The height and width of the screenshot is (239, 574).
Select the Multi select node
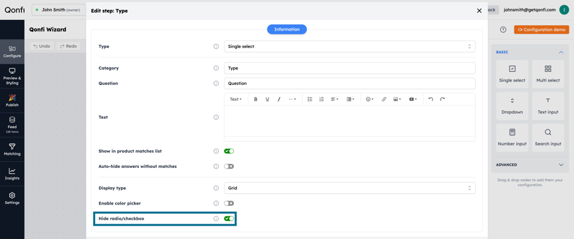click(x=548, y=74)
